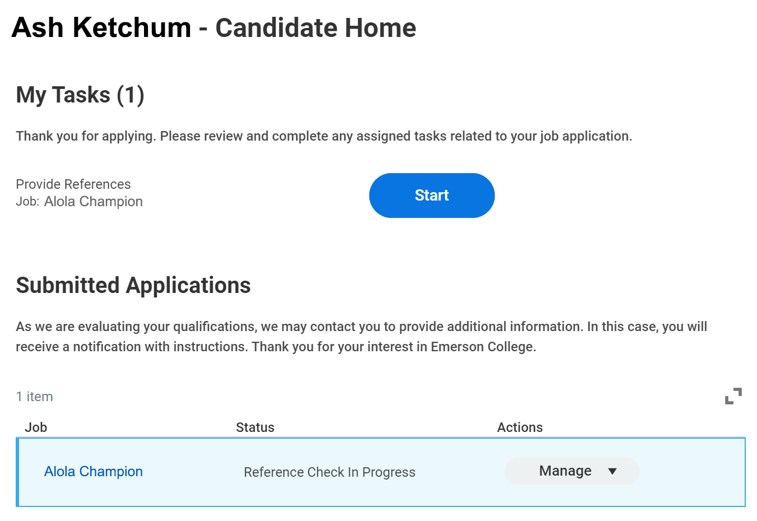
Task: Click the Reference Check In Progress status
Action: pyautogui.click(x=329, y=472)
